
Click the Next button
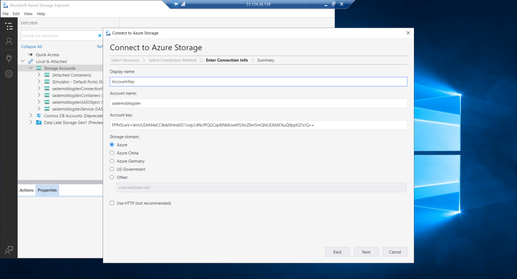366,252
